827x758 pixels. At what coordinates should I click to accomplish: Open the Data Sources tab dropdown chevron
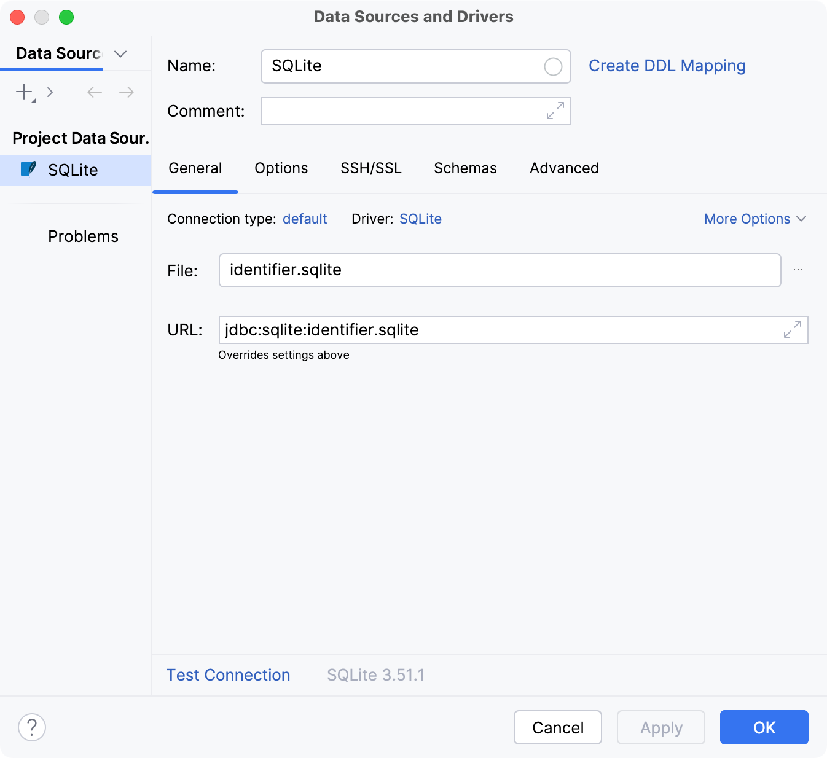pyautogui.click(x=120, y=54)
